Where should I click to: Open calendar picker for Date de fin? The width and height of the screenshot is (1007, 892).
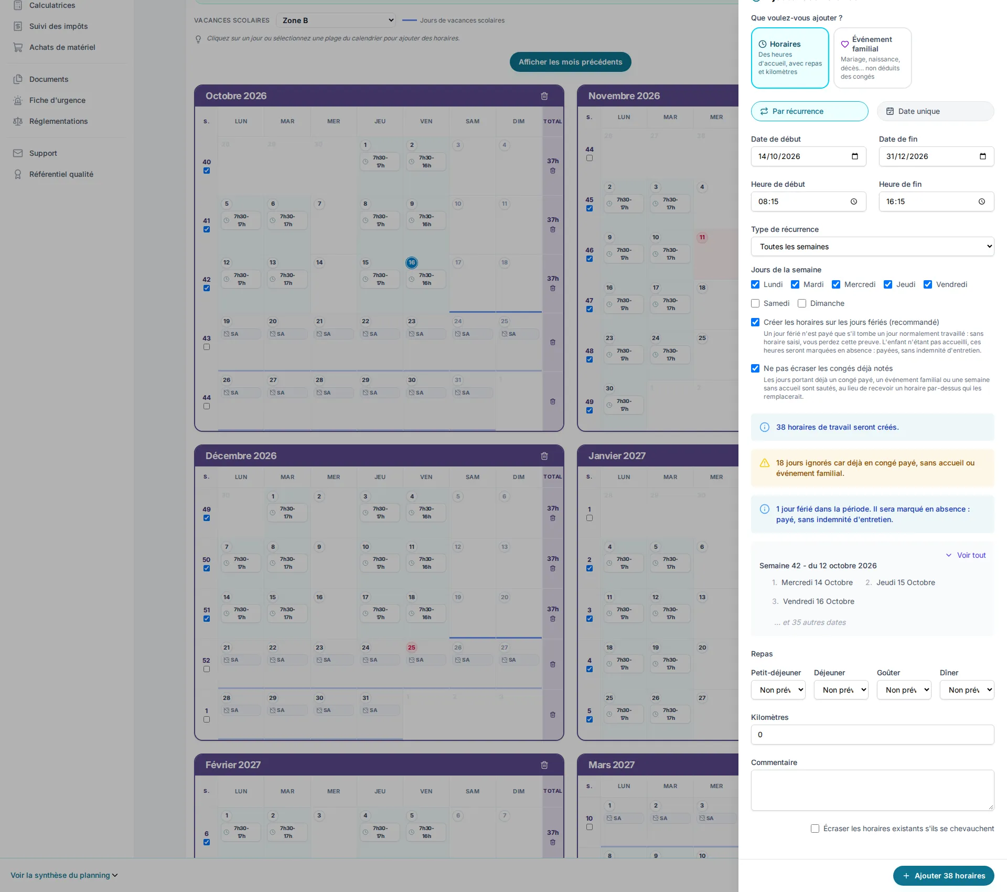[983, 156]
